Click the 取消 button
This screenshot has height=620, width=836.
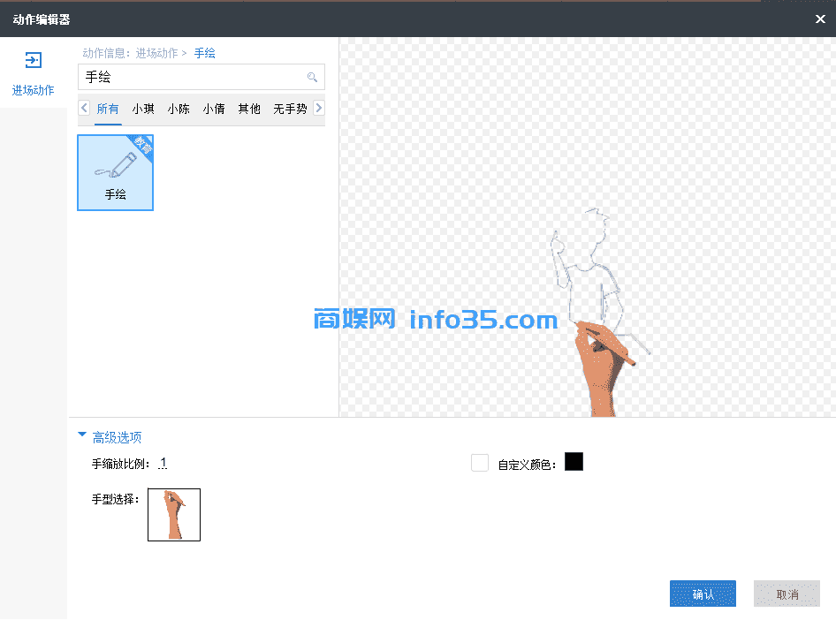tap(787, 594)
